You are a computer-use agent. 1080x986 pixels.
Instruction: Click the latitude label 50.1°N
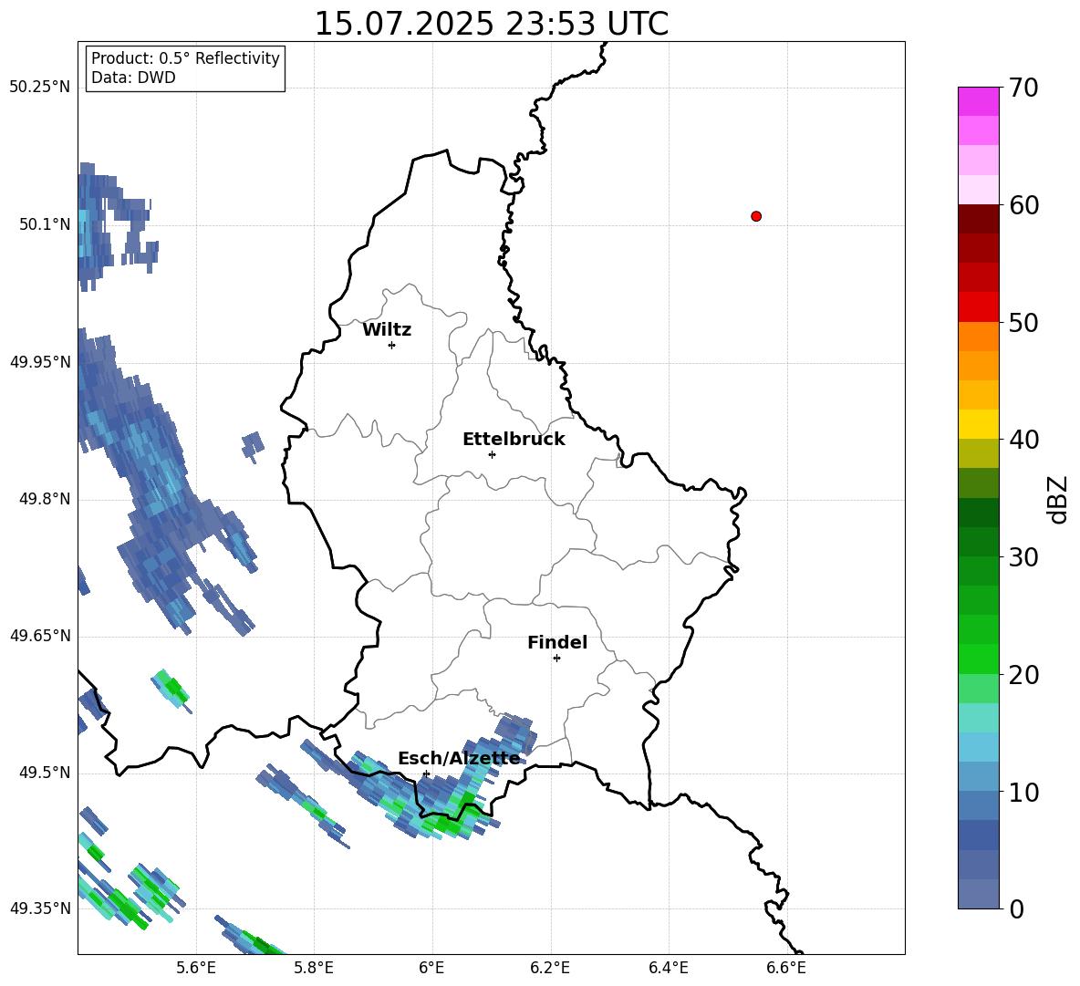click(x=45, y=224)
